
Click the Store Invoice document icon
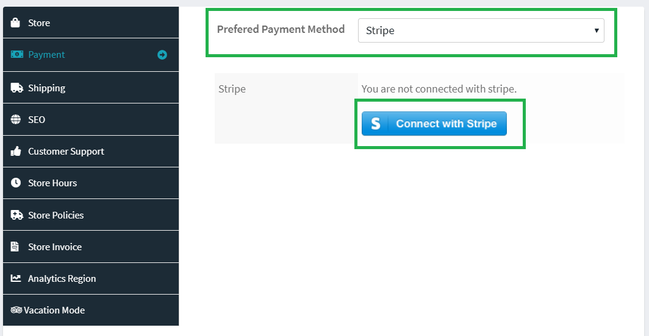point(16,247)
